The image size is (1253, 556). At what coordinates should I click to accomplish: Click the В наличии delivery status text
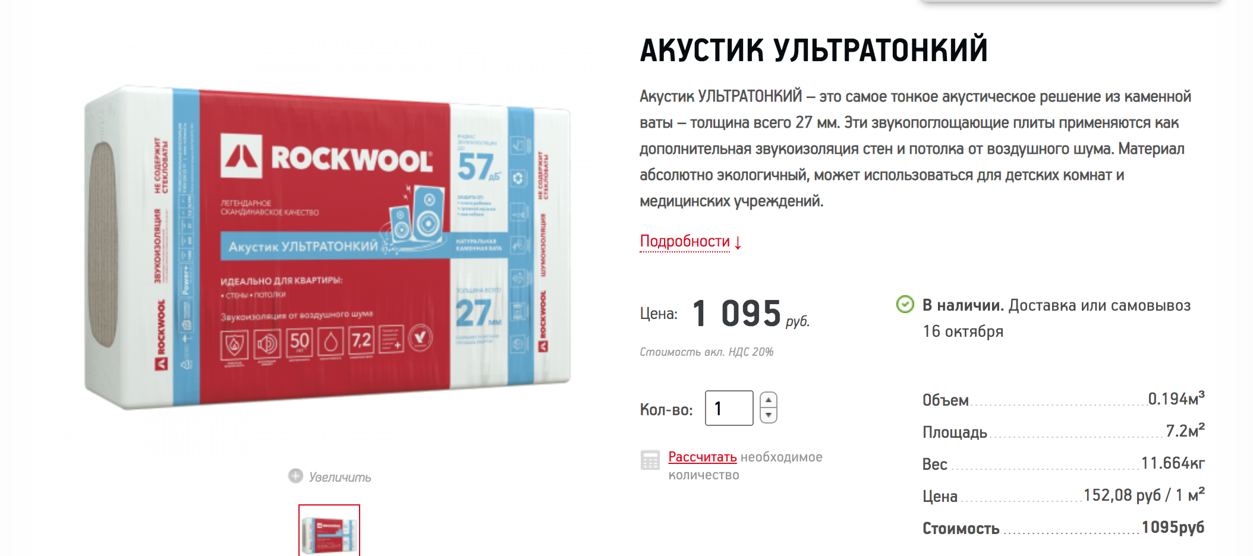(x=1056, y=318)
